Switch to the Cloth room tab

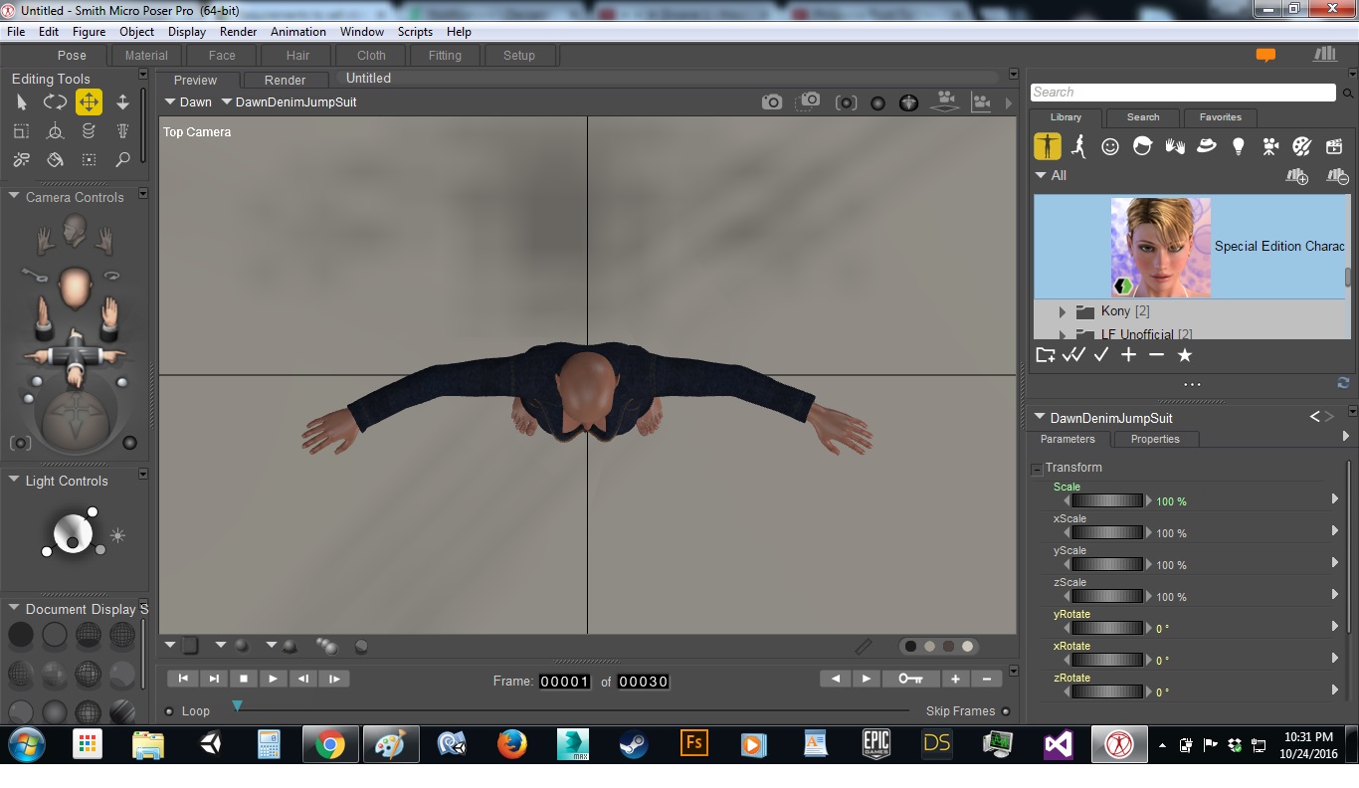371,56
